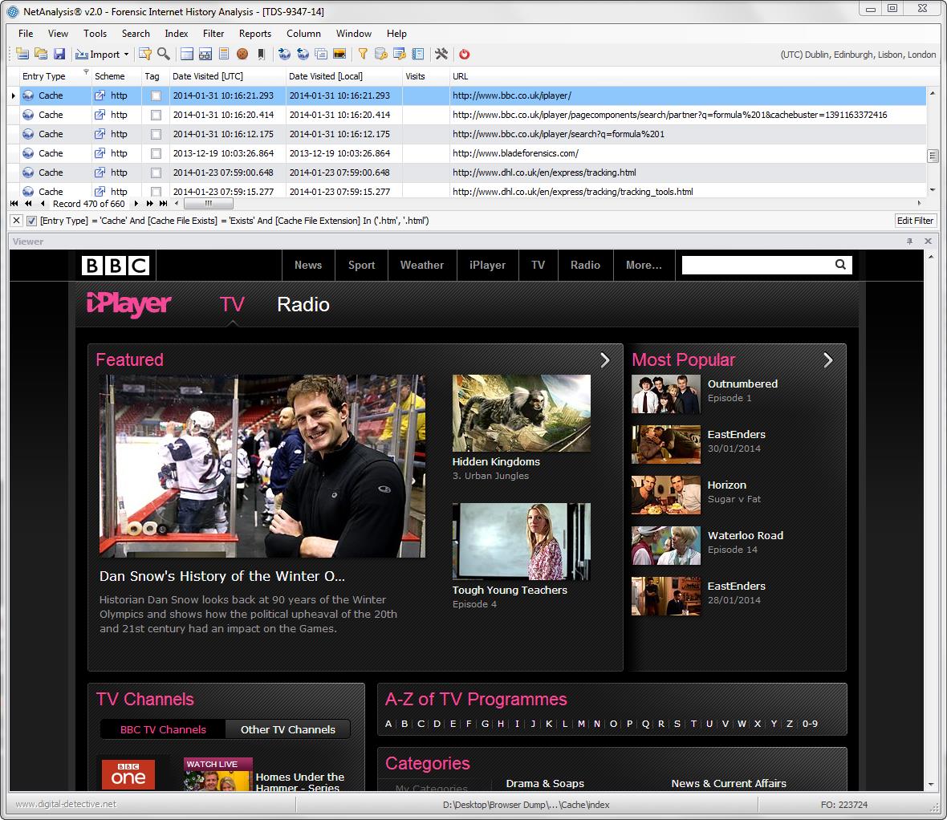Open the cookie viewer icon in toolbar
Image resolution: width=947 pixels, height=820 pixels.
[x=242, y=55]
